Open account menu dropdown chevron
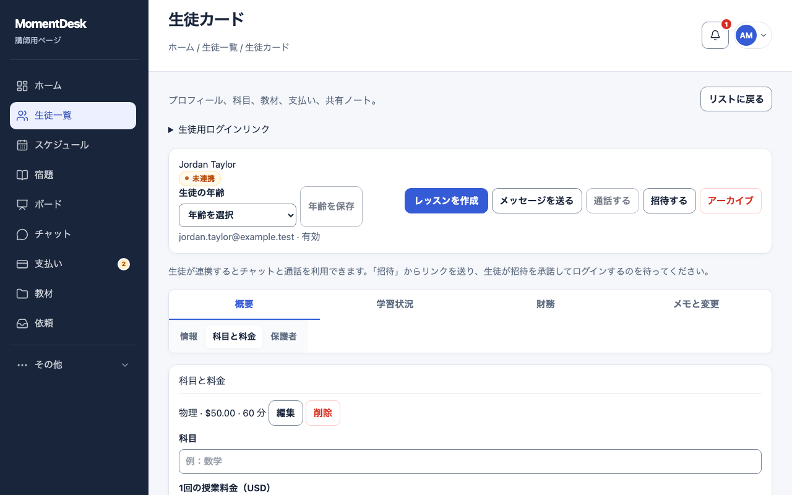The image size is (792, 495). tap(764, 35)
